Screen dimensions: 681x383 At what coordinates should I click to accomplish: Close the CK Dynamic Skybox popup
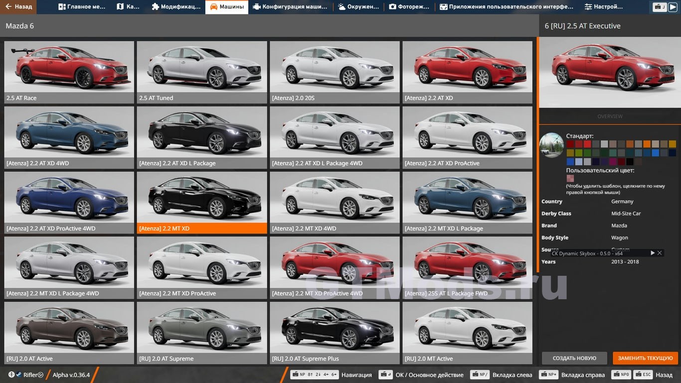point(660,253)
